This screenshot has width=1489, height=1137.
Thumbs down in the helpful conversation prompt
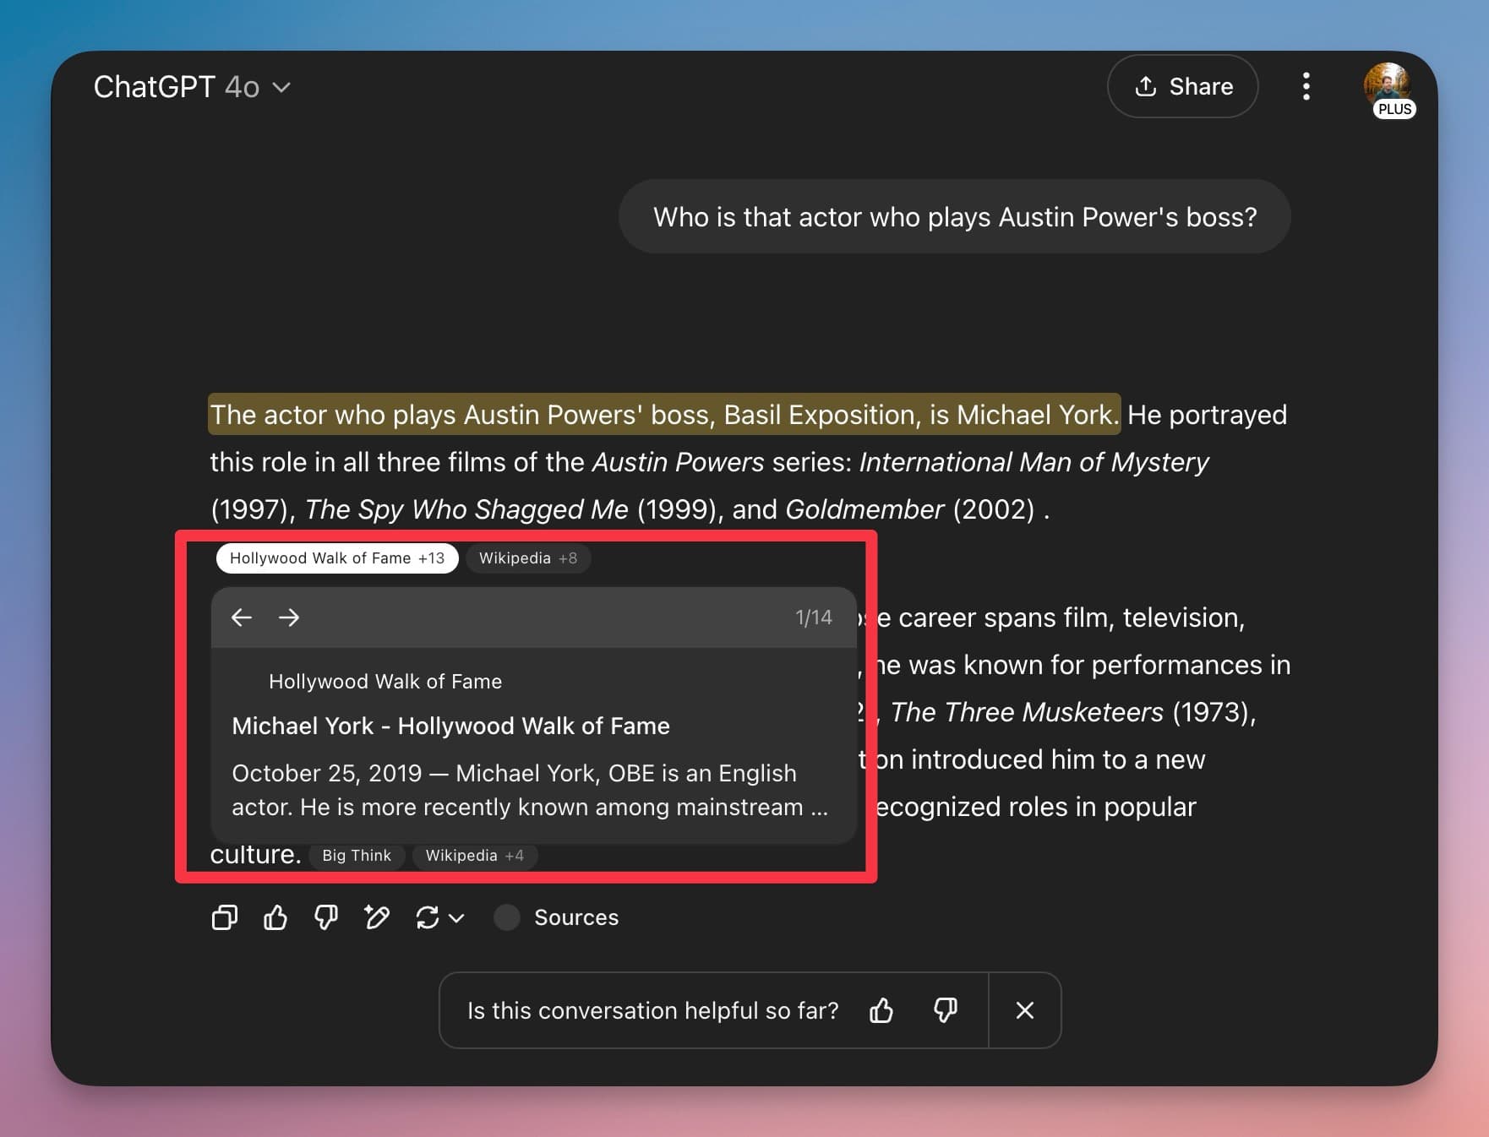point(945,1010)
